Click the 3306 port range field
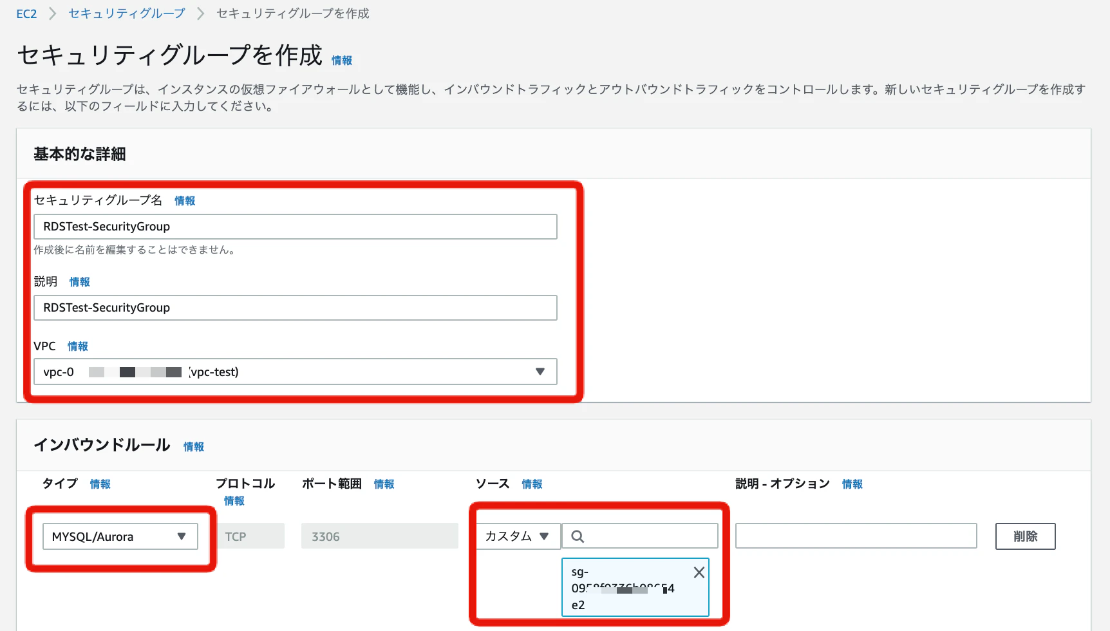The height and width of the screenshot is (631, 1110). (x=380, y=536)
